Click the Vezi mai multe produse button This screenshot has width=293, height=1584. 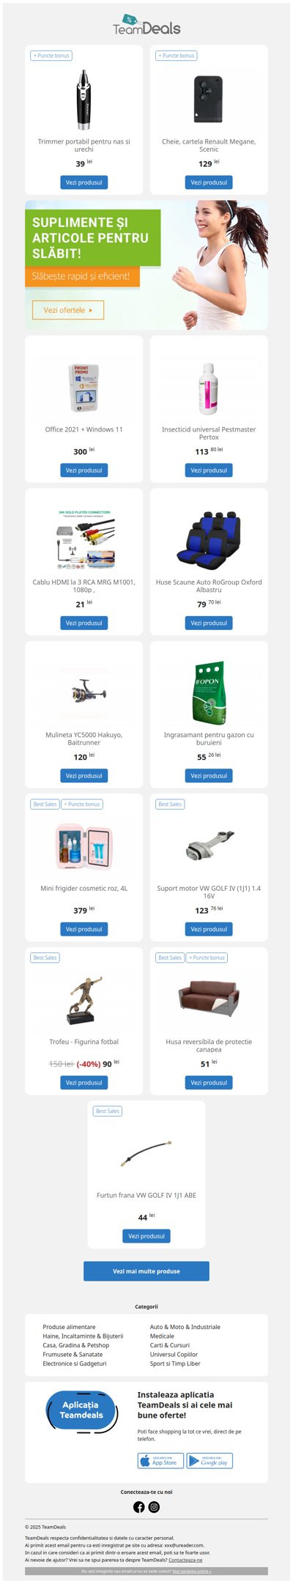(x=146, y=1271)
